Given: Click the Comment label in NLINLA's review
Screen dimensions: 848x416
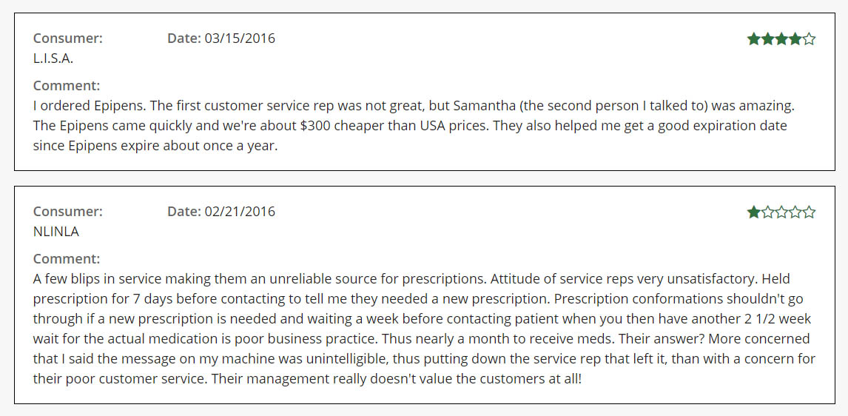Looking at the screenshot, I should (67, 259).
